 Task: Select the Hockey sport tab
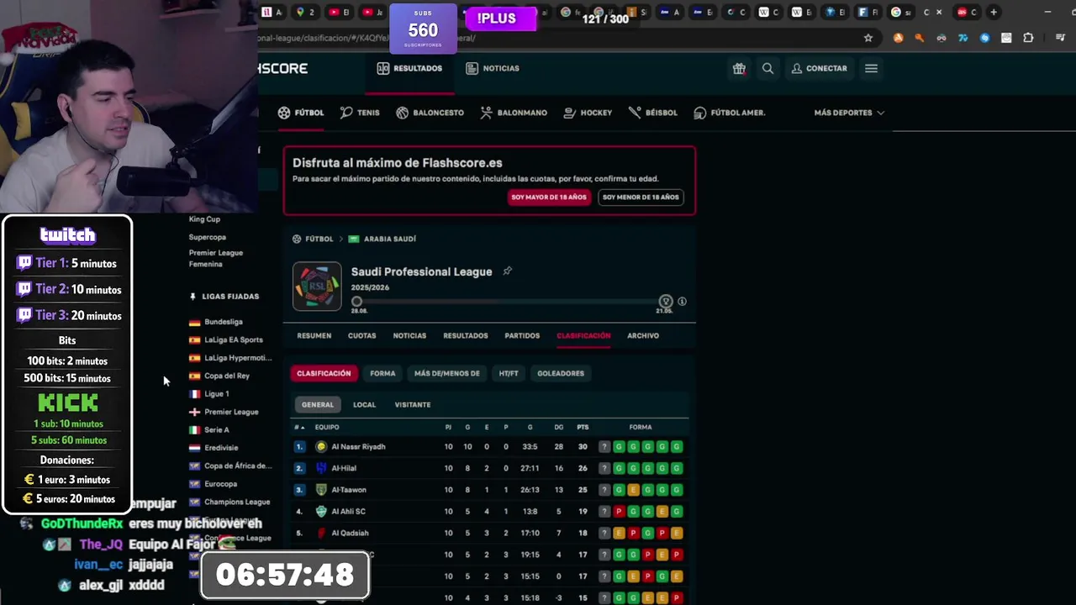[x=588, y=113]
